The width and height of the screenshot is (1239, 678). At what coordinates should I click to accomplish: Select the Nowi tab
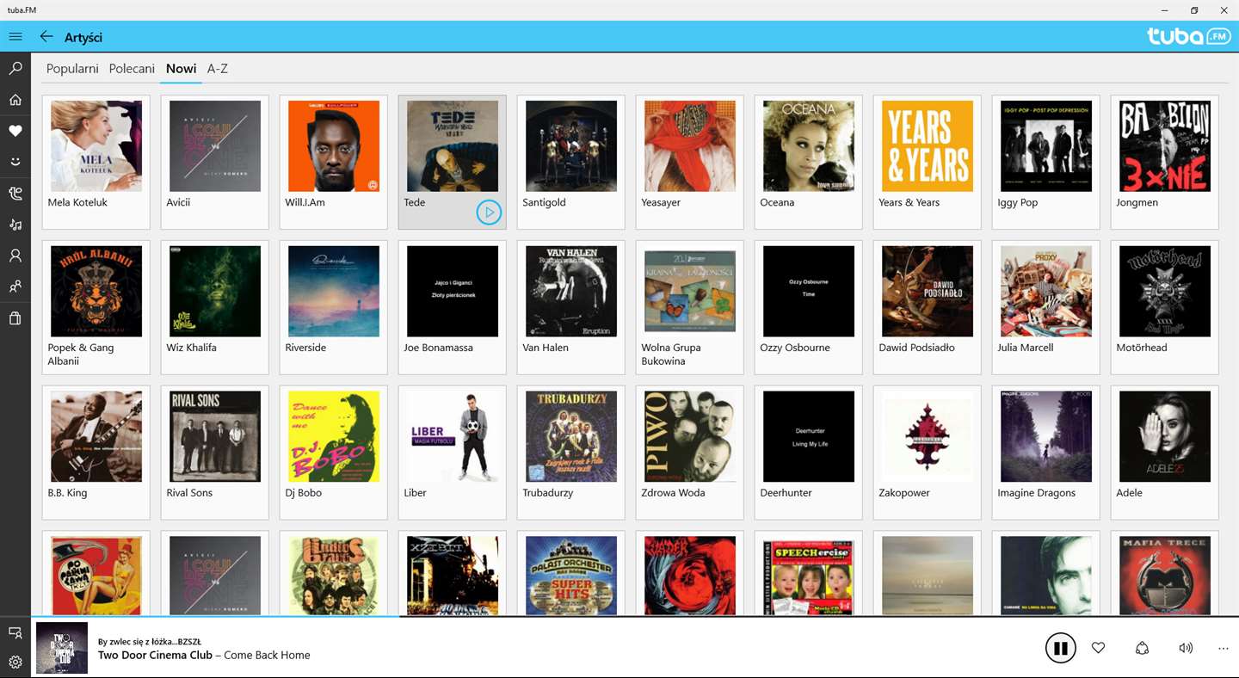(181, 68)
